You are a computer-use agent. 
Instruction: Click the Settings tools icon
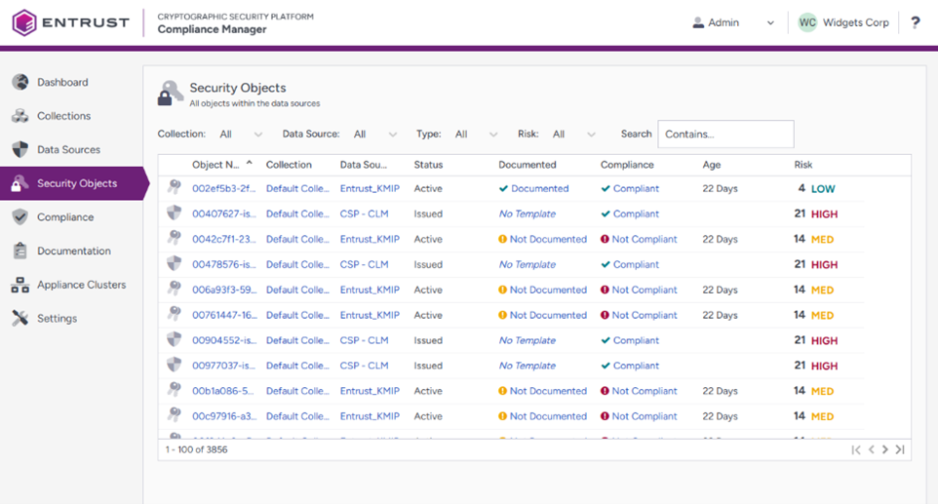tap(20, 318)
